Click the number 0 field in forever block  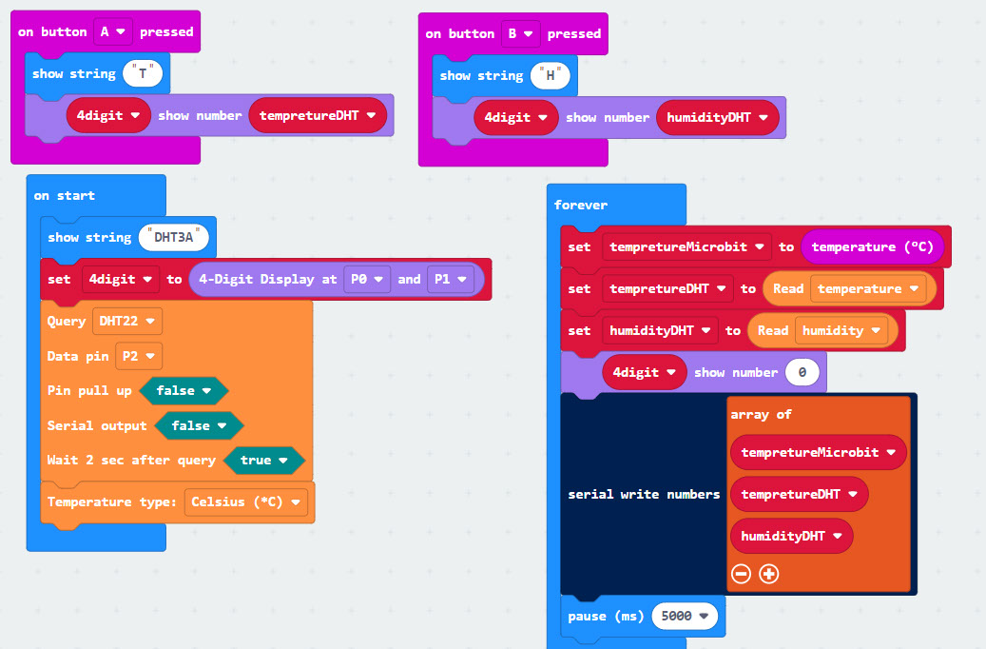click(x=802, y=372)
